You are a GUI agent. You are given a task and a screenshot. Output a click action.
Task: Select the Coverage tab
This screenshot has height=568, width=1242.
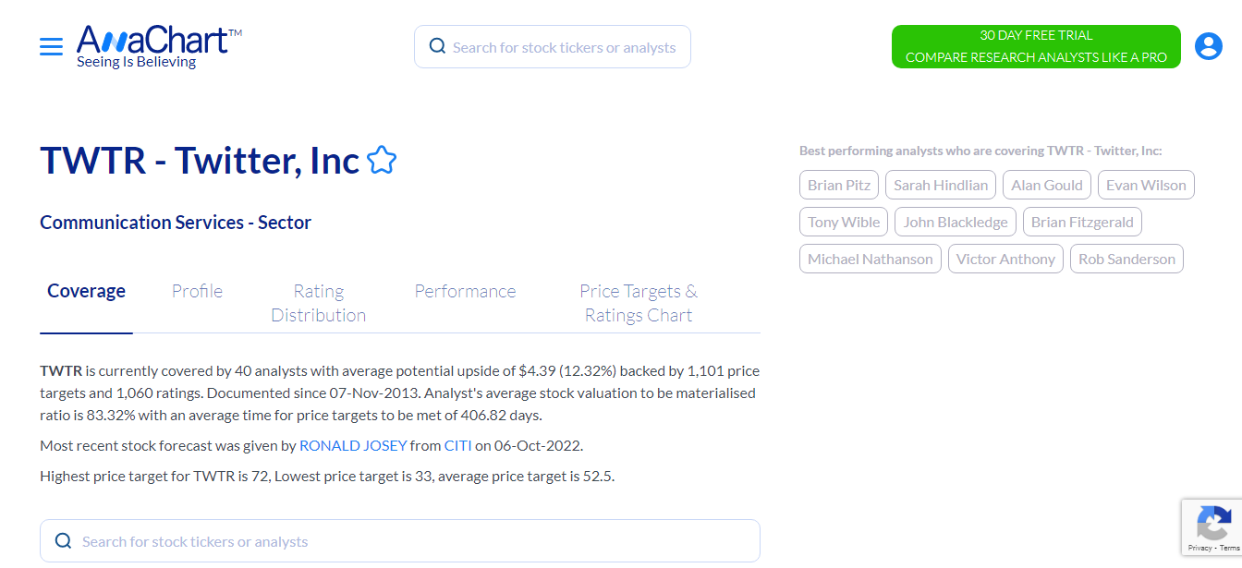(x=86, y=291)
